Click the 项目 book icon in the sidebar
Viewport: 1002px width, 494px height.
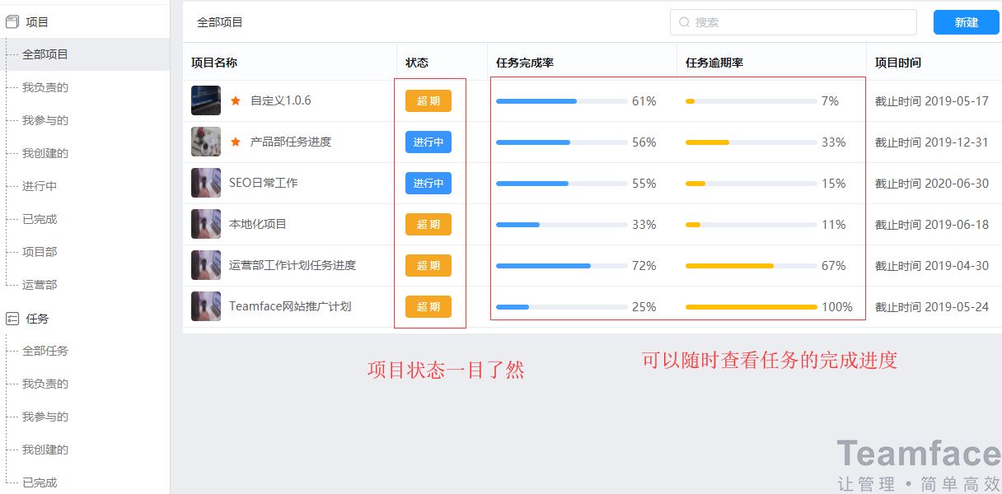click(x=12, y=21)
